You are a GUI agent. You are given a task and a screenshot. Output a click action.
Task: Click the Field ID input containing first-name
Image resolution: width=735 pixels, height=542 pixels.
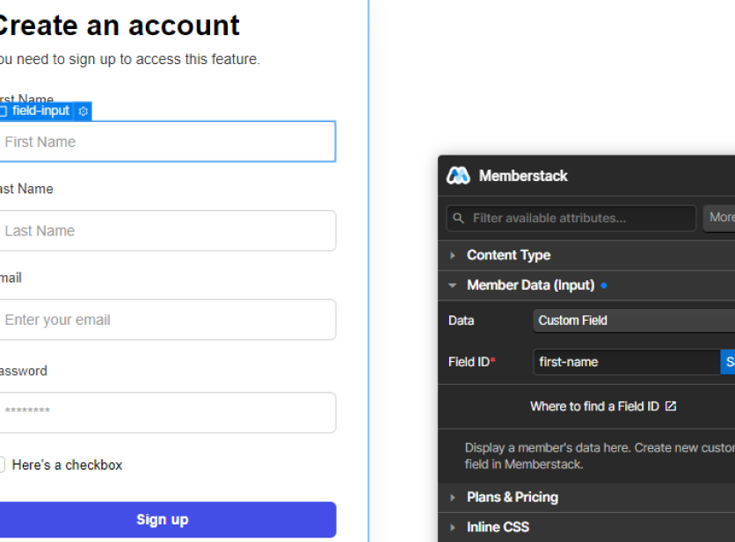click(x=627, y=362)
